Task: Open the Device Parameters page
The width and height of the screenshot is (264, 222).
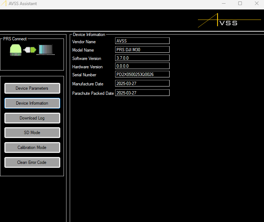Action: click(x=32, y=88)
